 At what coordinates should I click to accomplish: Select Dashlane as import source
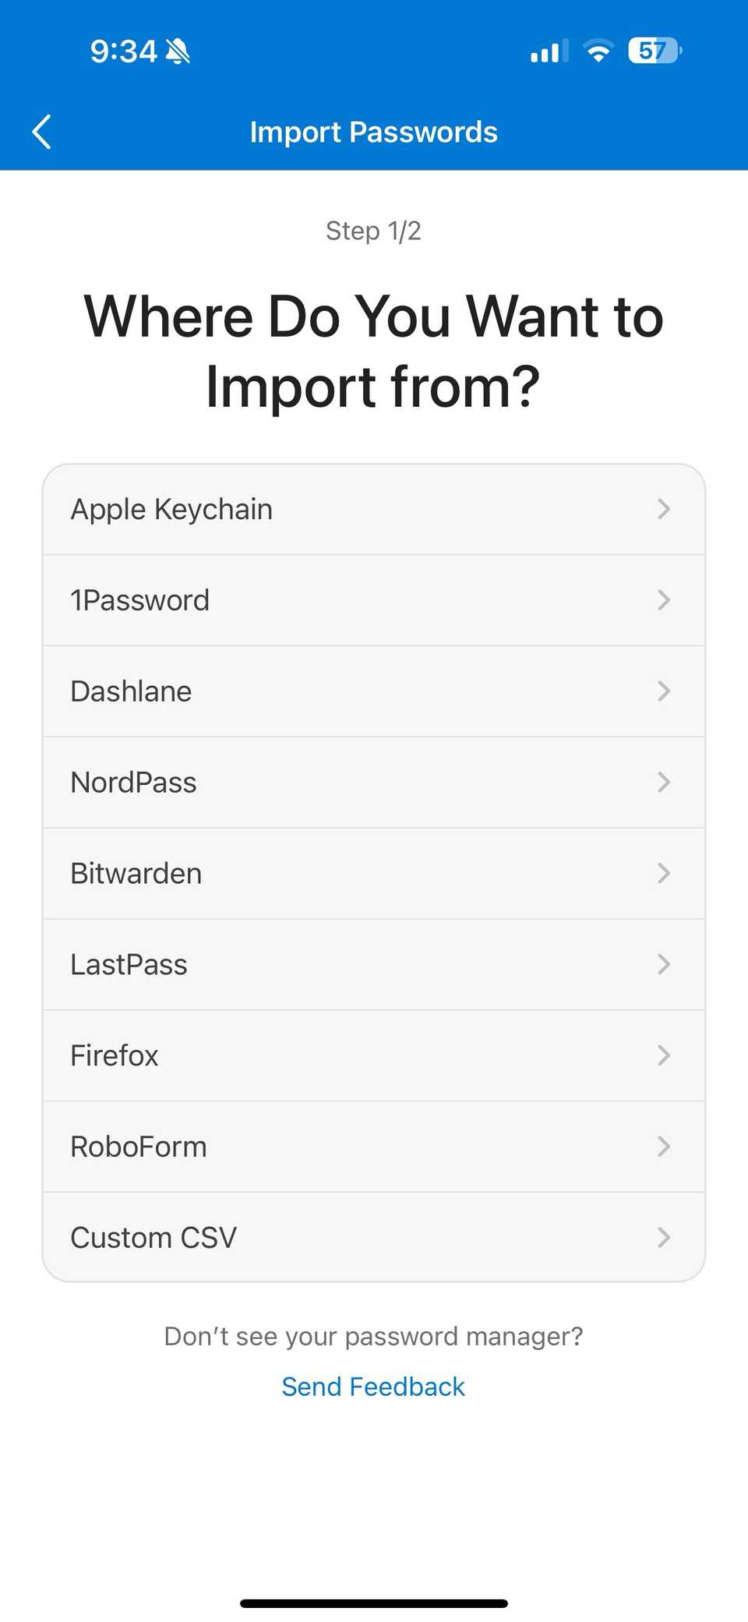click(x=374, y=691)
